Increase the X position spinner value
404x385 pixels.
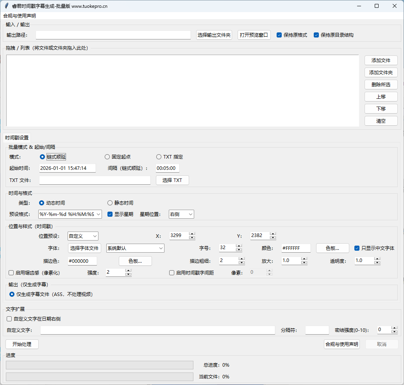pos(192,234)
